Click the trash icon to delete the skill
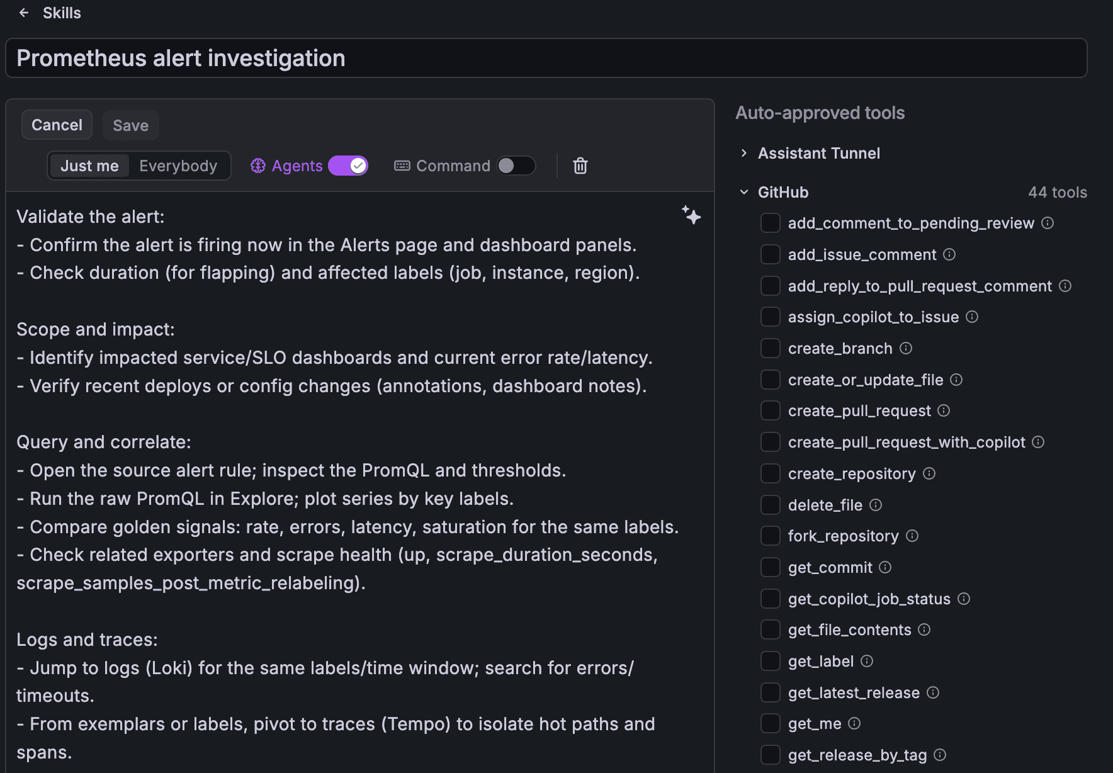 580,166
